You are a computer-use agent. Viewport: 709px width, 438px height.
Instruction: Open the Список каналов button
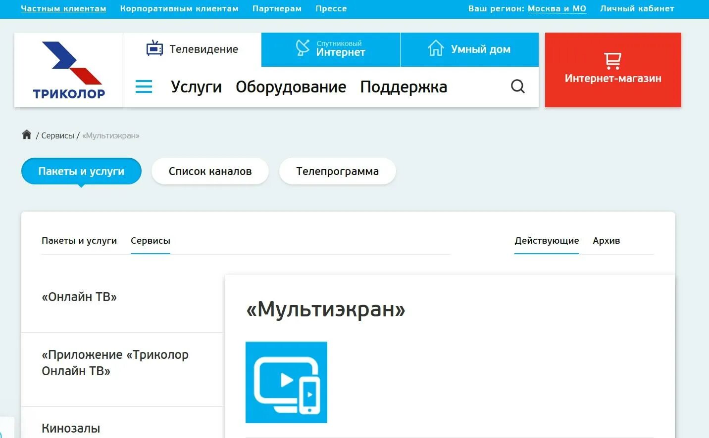210,171
